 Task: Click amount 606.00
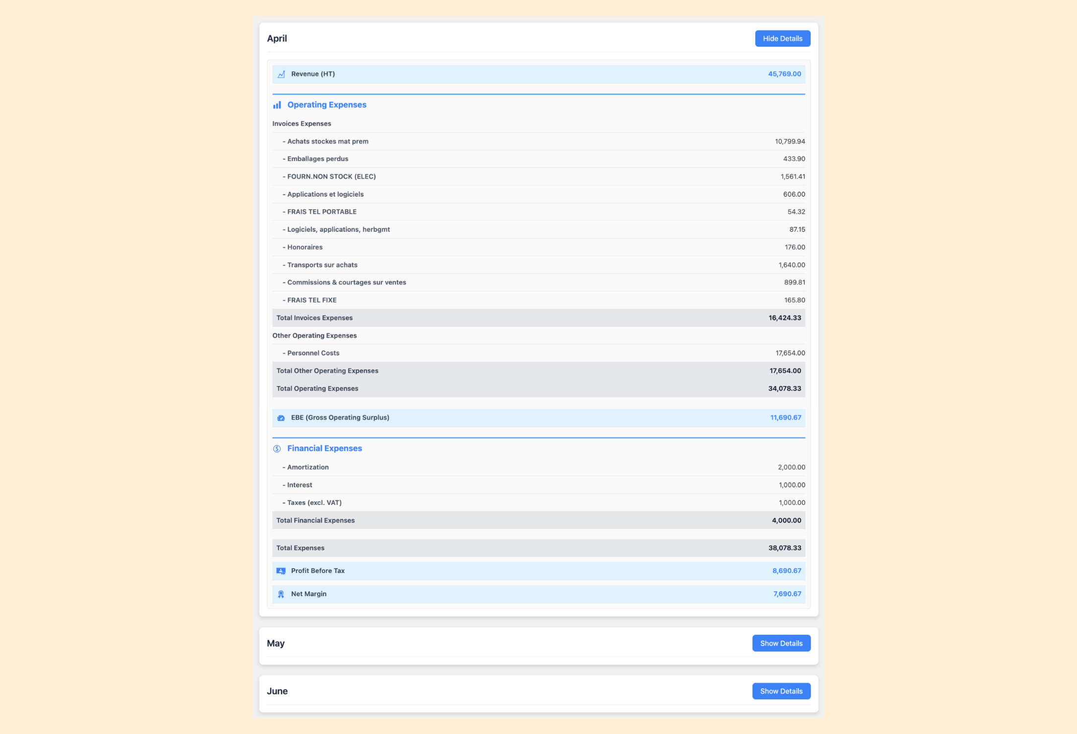pyautogui.click(x=794, y=194)
